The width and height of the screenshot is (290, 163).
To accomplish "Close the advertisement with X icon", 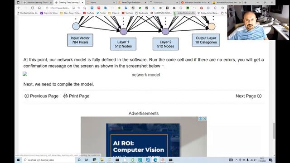I will [x=205, y=119].
